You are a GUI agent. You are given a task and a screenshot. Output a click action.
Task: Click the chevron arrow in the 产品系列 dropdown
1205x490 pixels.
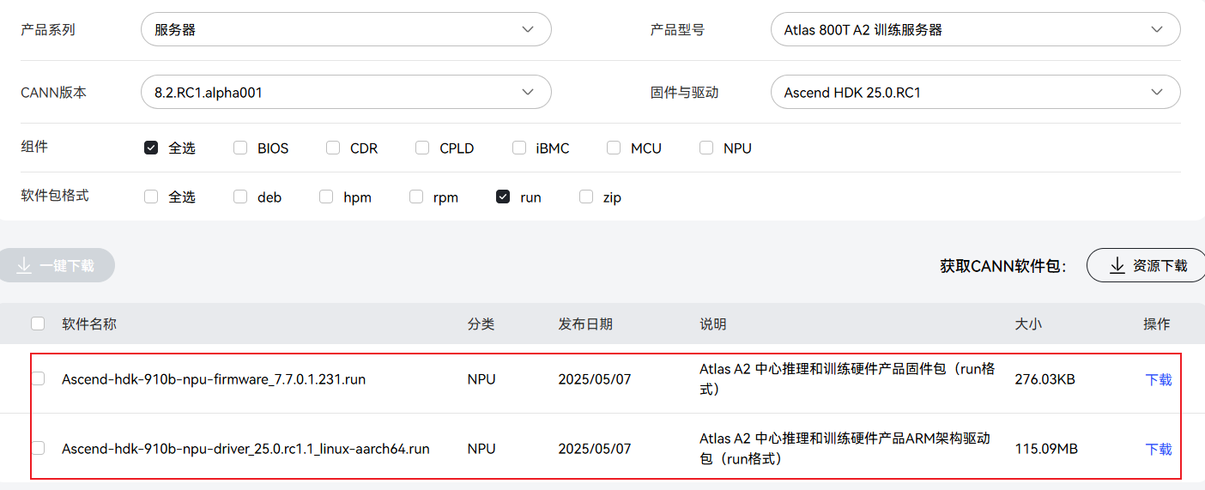tap(528, 29)
